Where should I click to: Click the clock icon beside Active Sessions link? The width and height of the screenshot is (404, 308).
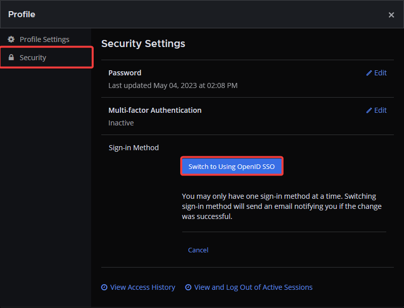tap(188, 287)
